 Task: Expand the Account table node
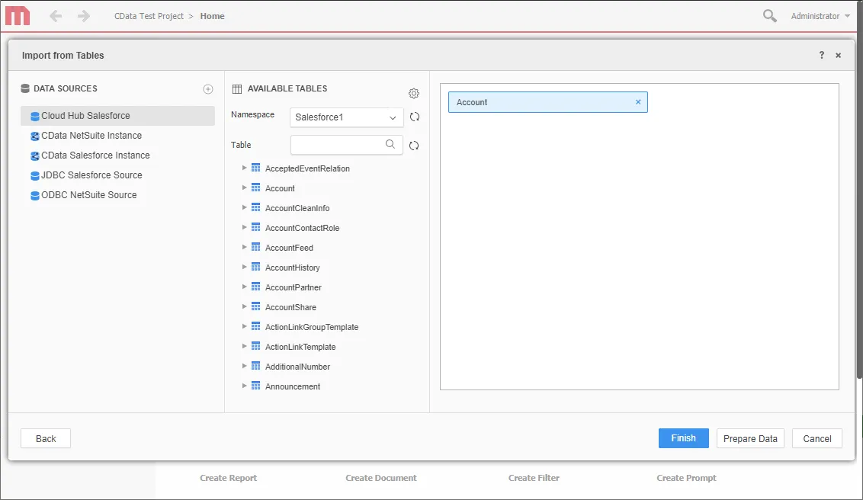pyautogui.click(x=244, y=187)
